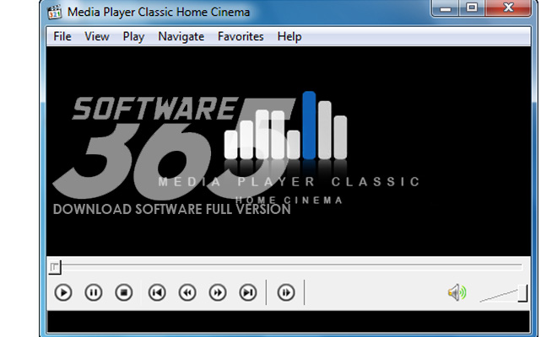Mute audio via the speaker icon

(x=457, y=292)
